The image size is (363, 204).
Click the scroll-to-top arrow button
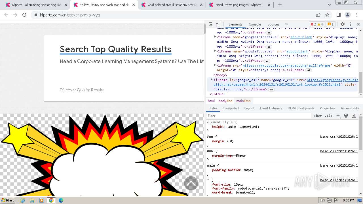(191, 183)
